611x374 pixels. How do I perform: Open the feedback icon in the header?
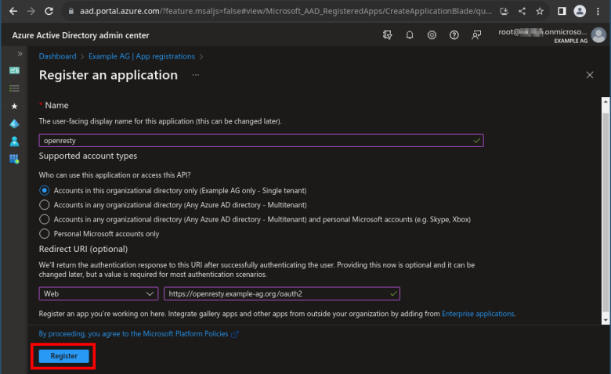coord(476,35)
